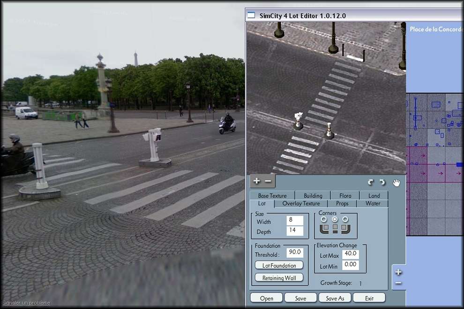Open the Props tab

pos(342,203)
